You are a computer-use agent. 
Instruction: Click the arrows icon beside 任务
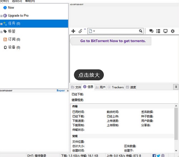[5, 24]
